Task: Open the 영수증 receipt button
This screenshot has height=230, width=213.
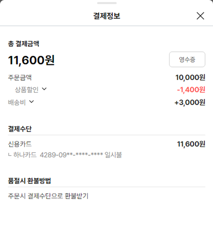Action: (x=187, y=60)
